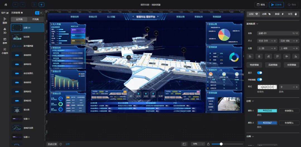The width and height of the screenshot is (301, 147).
Task: Switch to the 子页面 tab
Action: tap(35, 20)
